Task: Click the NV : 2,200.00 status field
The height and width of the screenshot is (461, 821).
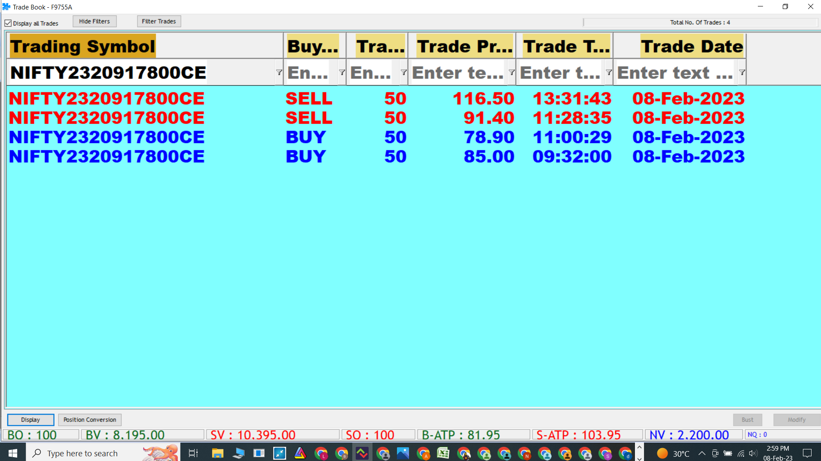Action: 694,435
